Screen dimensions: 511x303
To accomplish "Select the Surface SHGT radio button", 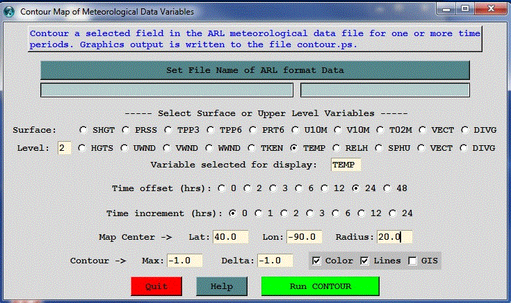I will coord(84,129).
